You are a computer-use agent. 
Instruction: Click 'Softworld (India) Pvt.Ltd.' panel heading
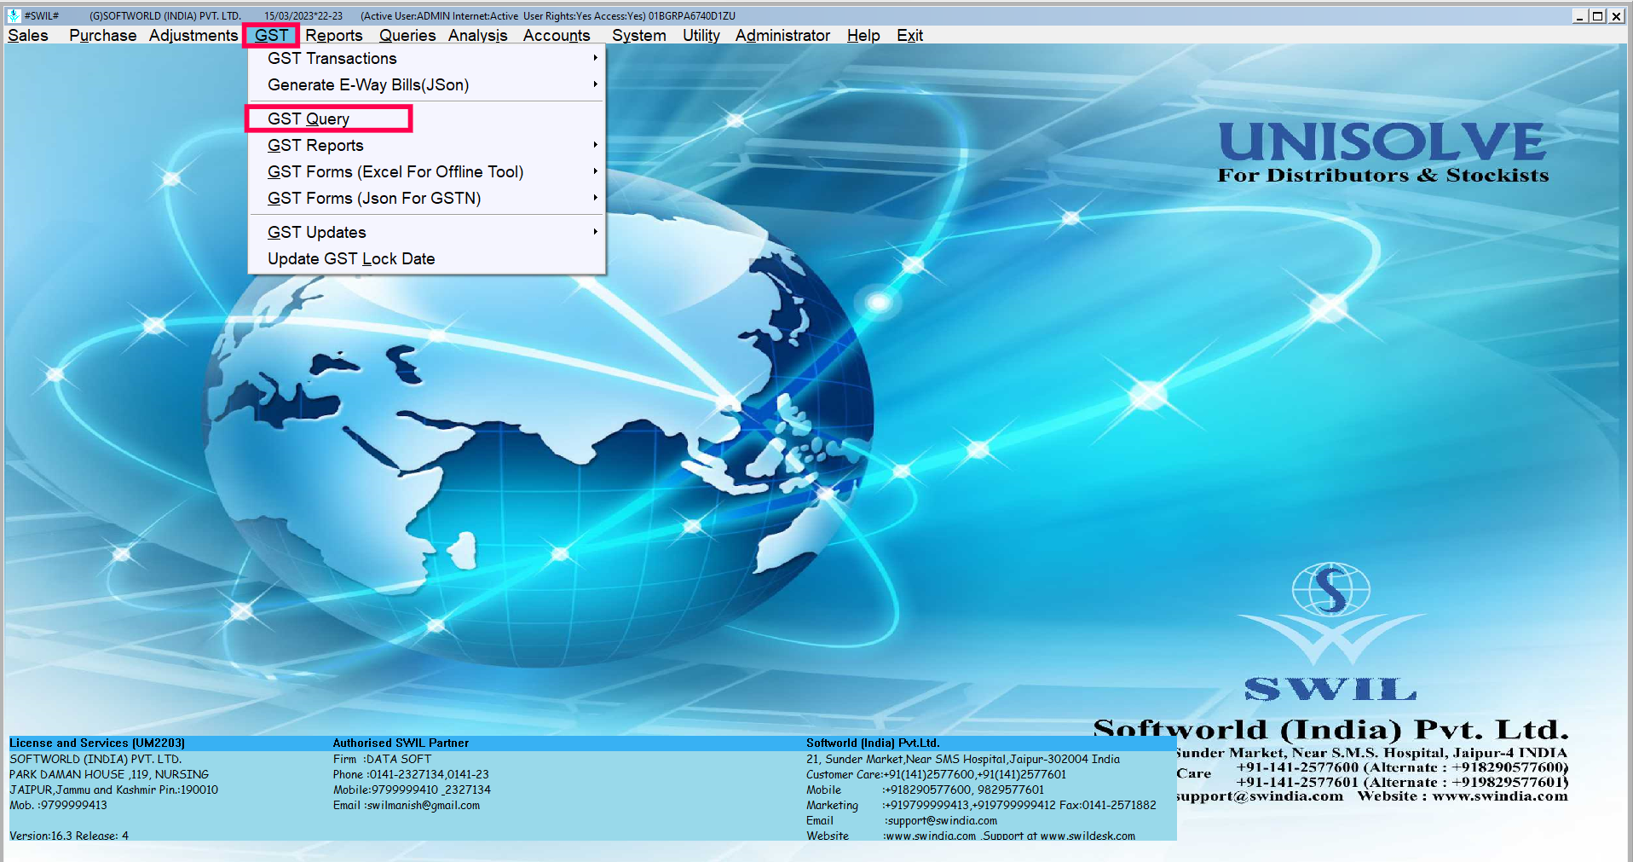click(873, 743)
